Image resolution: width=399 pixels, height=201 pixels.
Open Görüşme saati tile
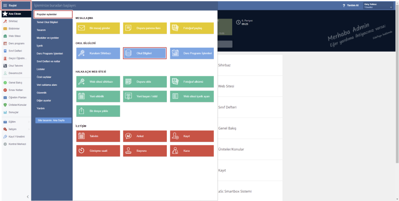coord(98,151)
